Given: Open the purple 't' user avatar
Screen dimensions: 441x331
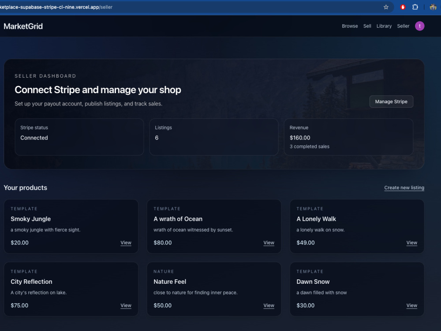Looking at the screenshot, I should click(x=420, y=26).
